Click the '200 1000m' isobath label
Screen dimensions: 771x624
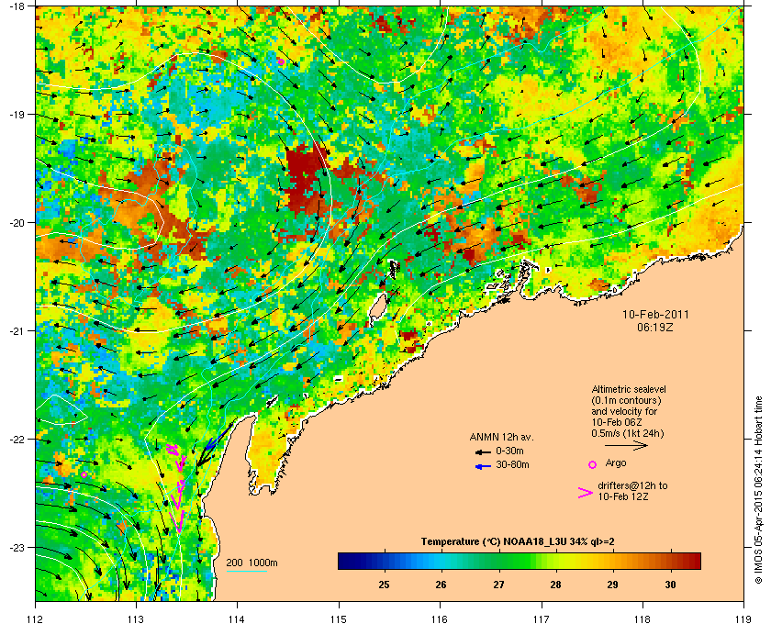(x=251, y=563)
